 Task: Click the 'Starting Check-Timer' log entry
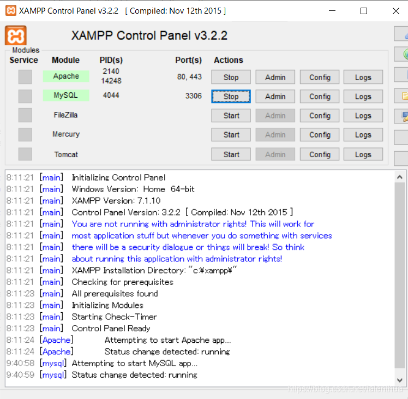tap(114, 317)
